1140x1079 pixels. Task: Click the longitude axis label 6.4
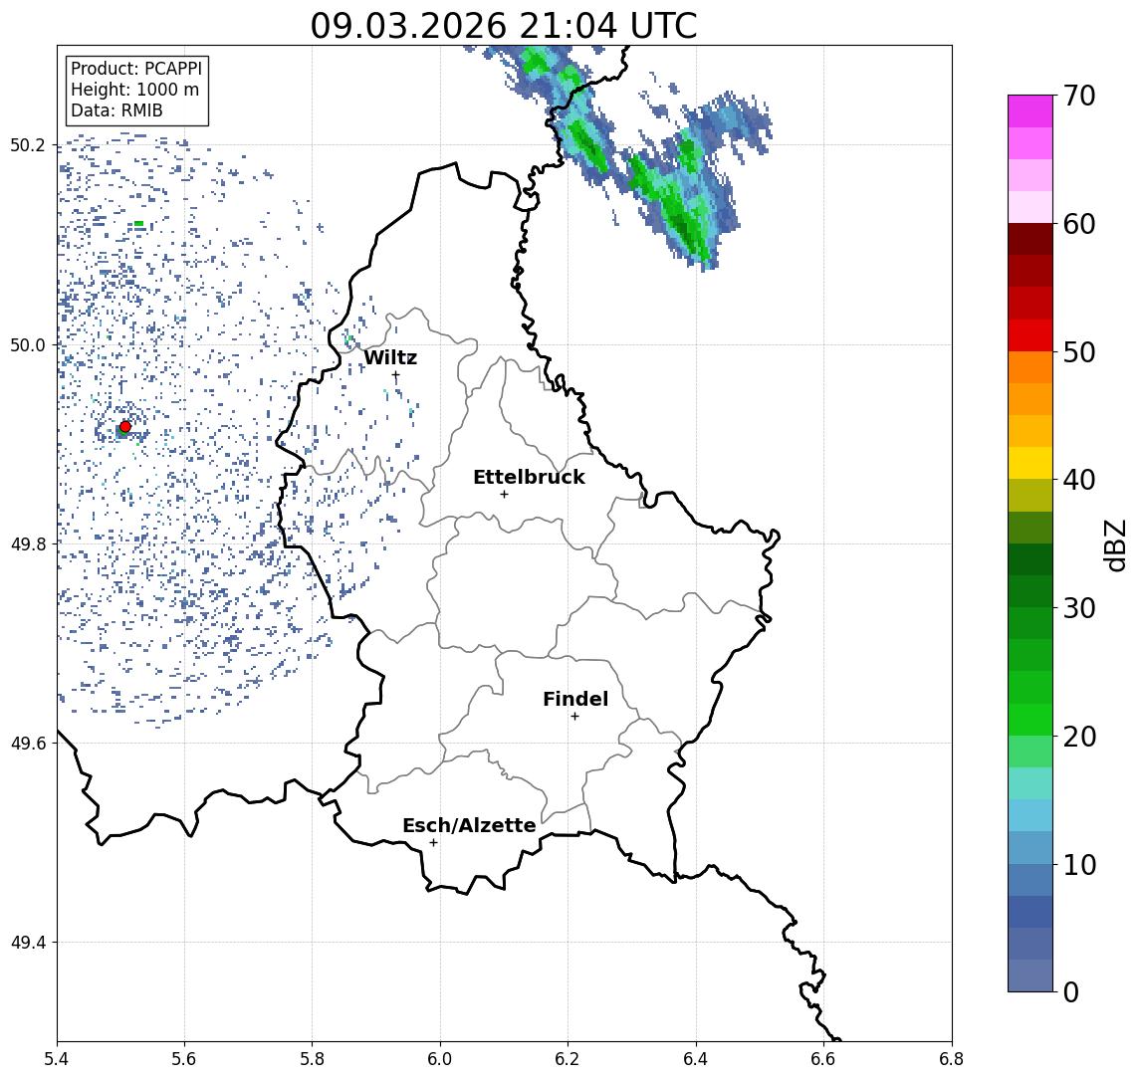pyautogui.click(x=696, y=1059)
